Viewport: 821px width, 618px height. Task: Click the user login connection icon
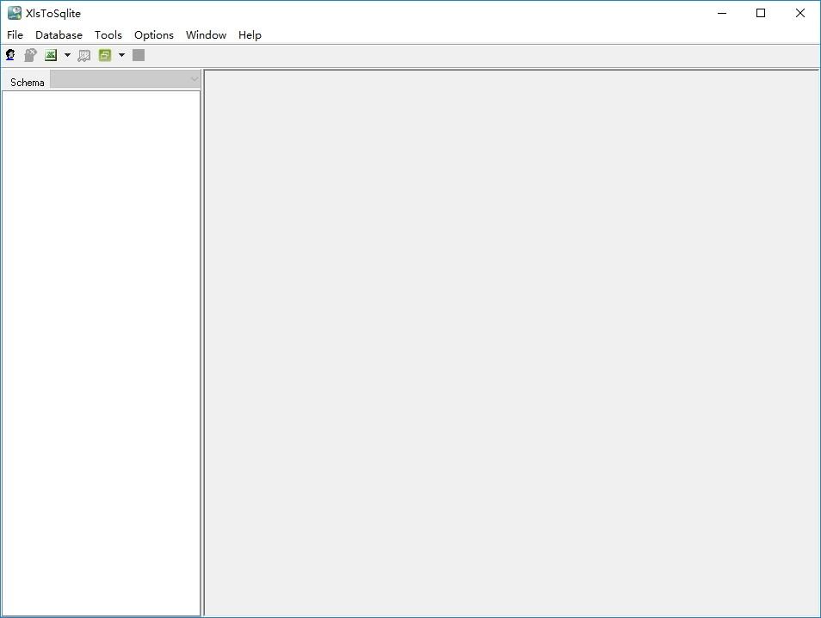pyautogui.click(x=10, y=55)
